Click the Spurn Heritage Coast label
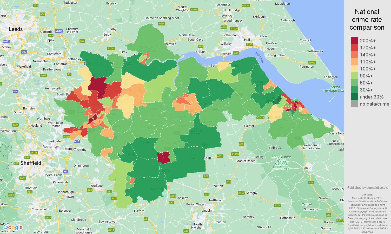The image size is (391, 234). [x=334, y=89]
